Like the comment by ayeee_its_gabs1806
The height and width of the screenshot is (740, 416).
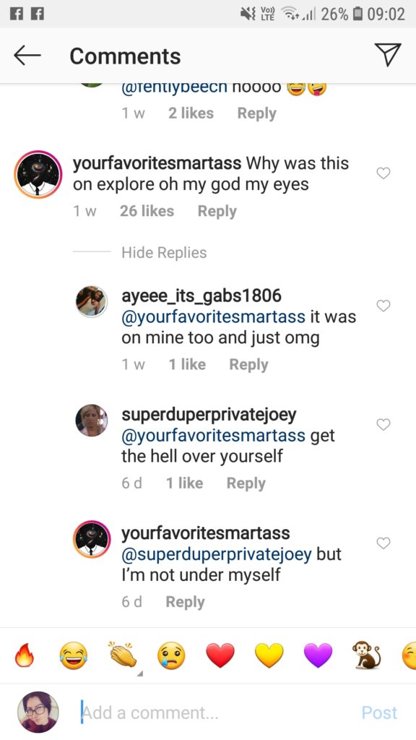click(x=383, y=306)
